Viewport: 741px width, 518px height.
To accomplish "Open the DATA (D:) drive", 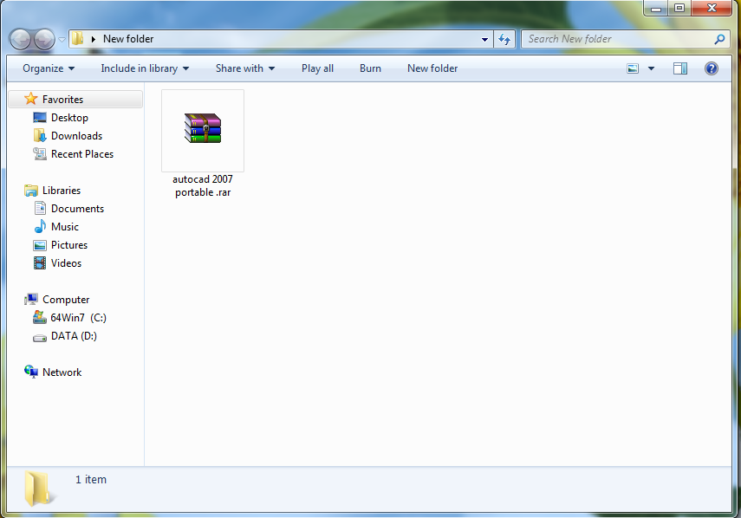I will 74,336.
